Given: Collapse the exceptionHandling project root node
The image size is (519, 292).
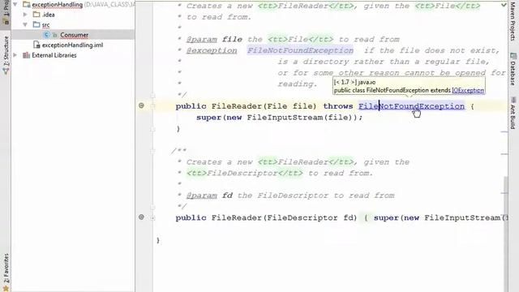Looking at the screenshot, I should coord(15,5).
